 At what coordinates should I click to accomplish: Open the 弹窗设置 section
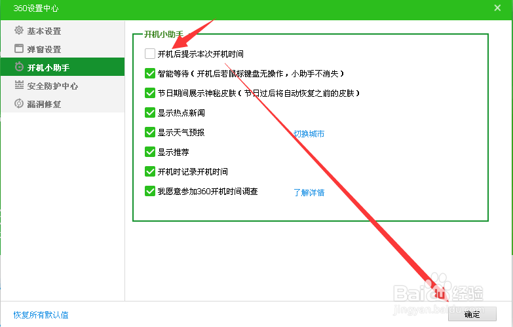coord(62,49)
